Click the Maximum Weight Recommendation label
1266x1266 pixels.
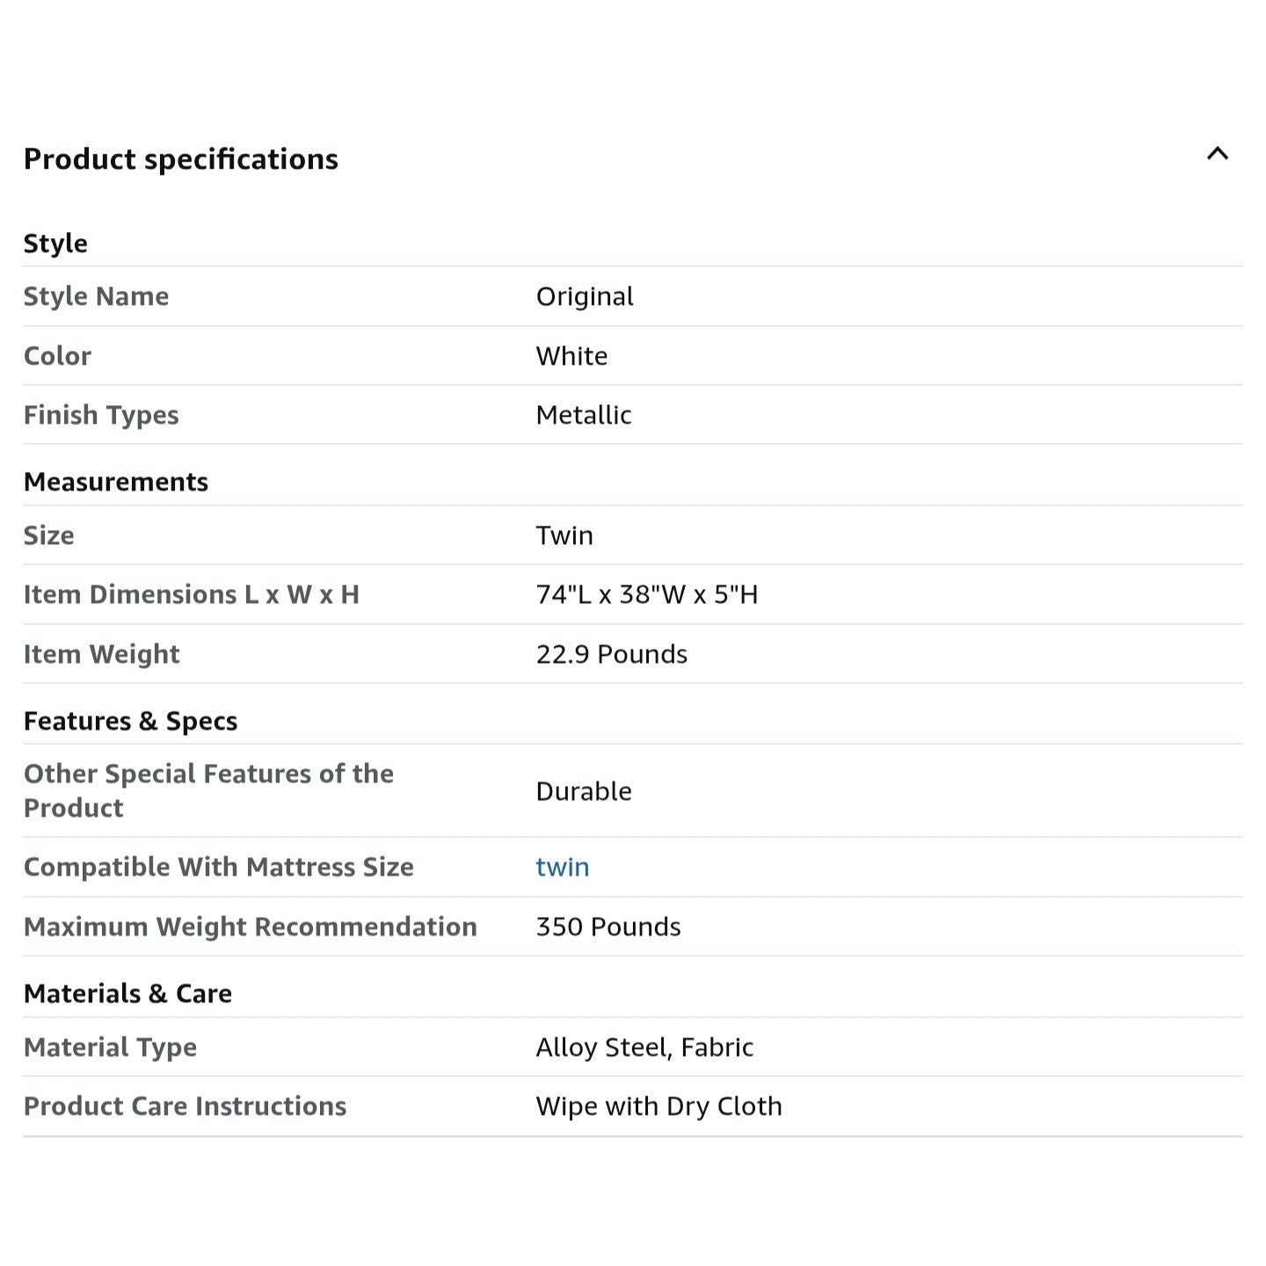pos(251,927)
